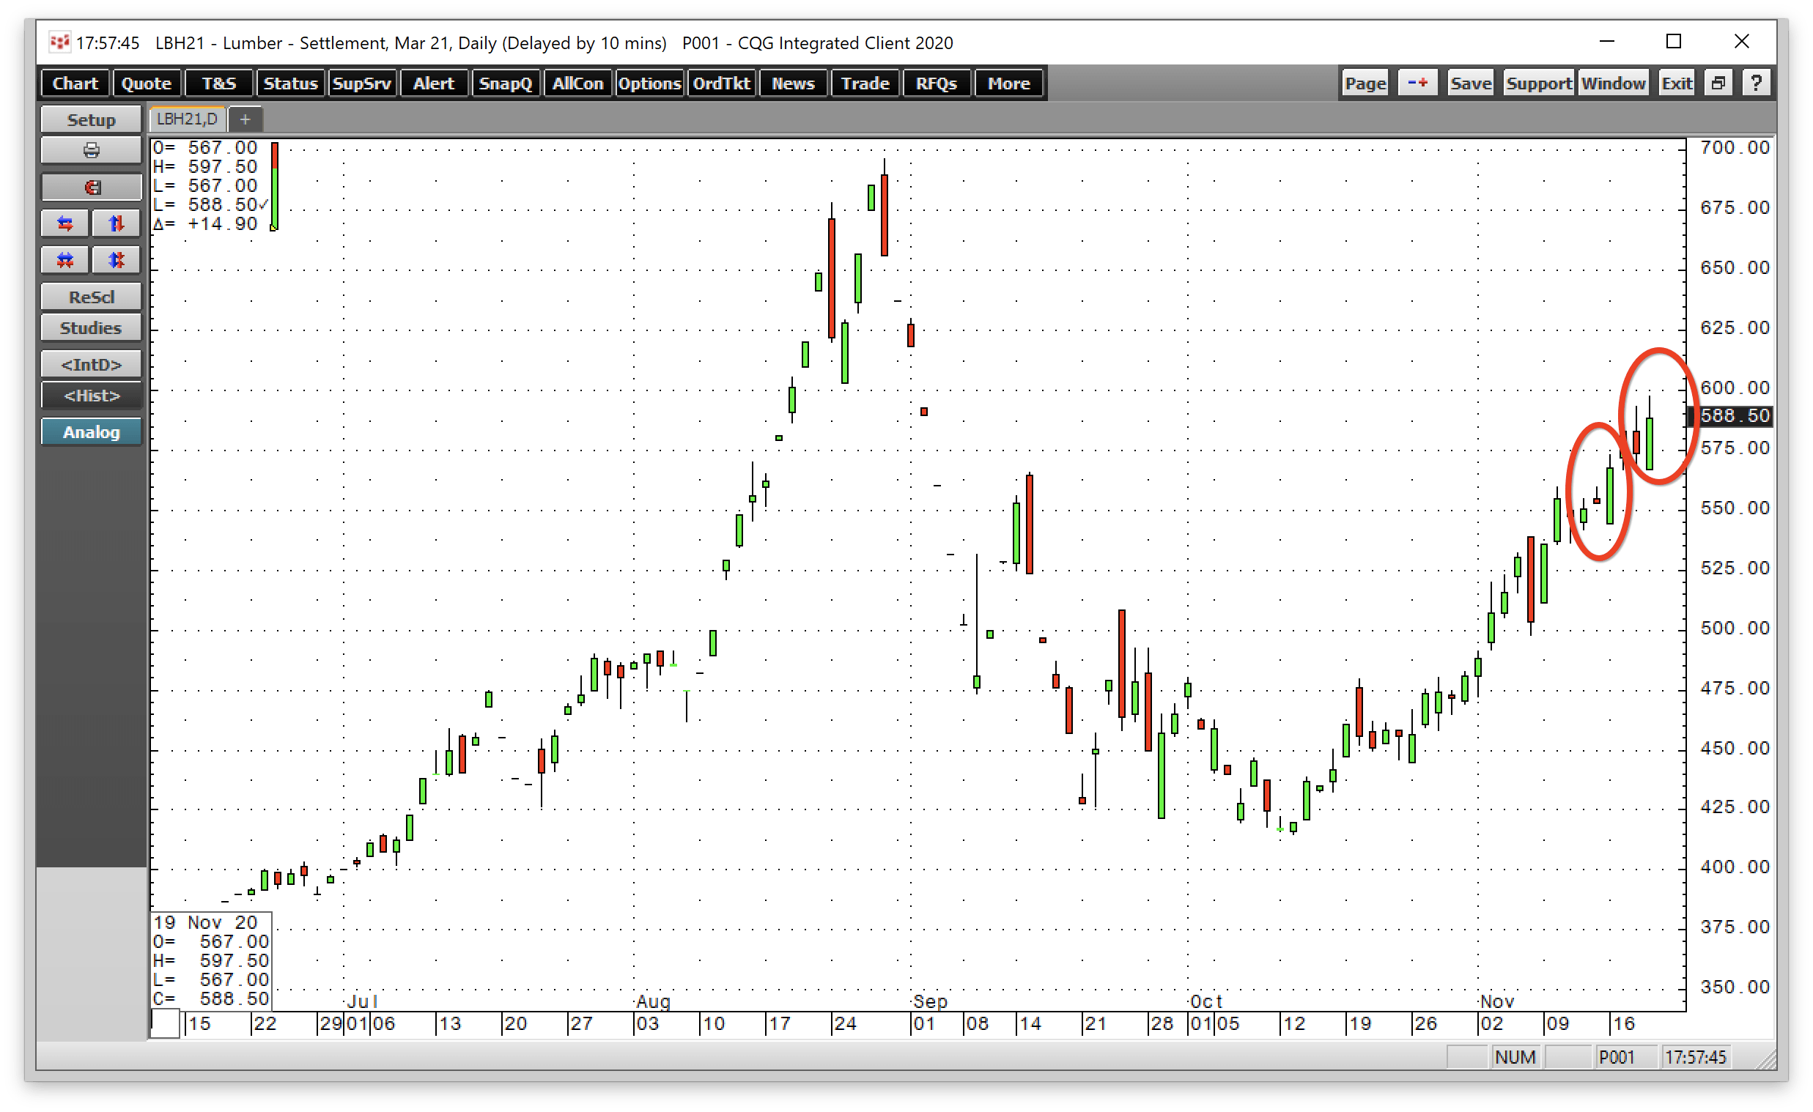This screenshot has height=1112, width=1813.
Task: Toggle the <IntD> intraday view
Action: tap(92, 363)
